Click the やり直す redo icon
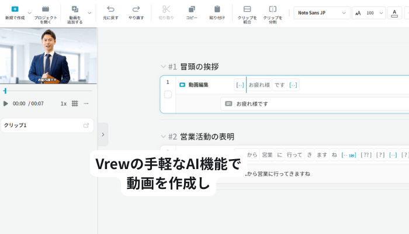Image resolution: width=409 pixels, height=234 pixels. tap(136, 9)
